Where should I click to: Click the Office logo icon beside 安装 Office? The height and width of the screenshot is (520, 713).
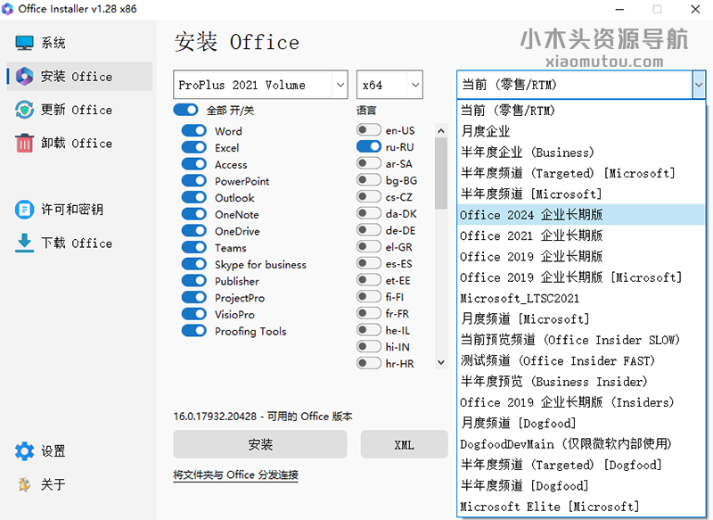24,76
